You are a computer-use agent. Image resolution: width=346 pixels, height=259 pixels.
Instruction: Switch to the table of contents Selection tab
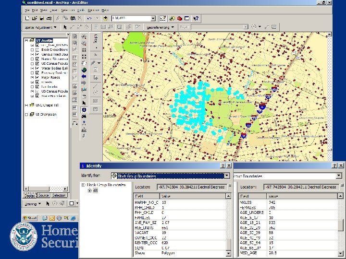click(x=59, y=195)
